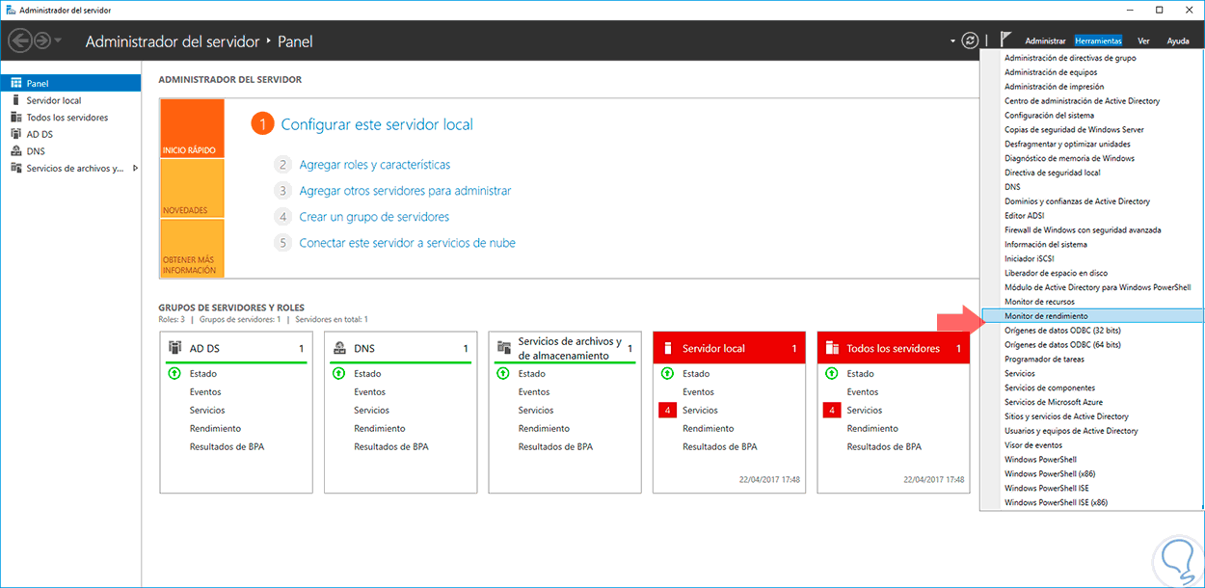
Task: Click the Panel dashboard icon in sidebar
Action: pos(15,84)
